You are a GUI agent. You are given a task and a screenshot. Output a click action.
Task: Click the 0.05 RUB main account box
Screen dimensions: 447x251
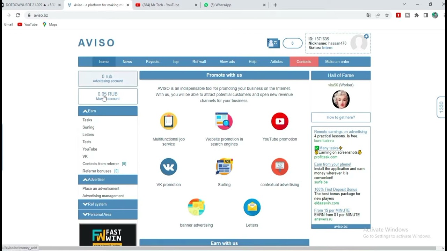[108, 96]
